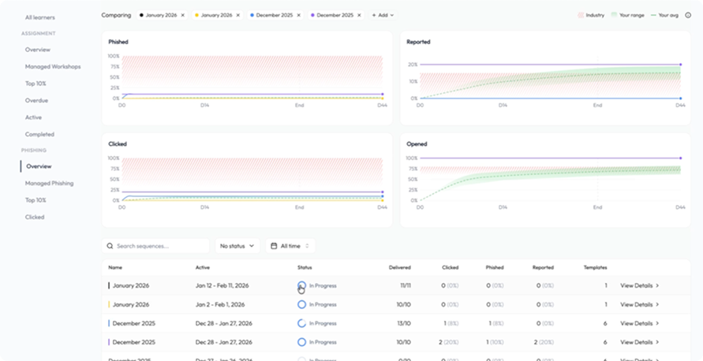
Task: Show Active assignments
Action: pos(33,117)
